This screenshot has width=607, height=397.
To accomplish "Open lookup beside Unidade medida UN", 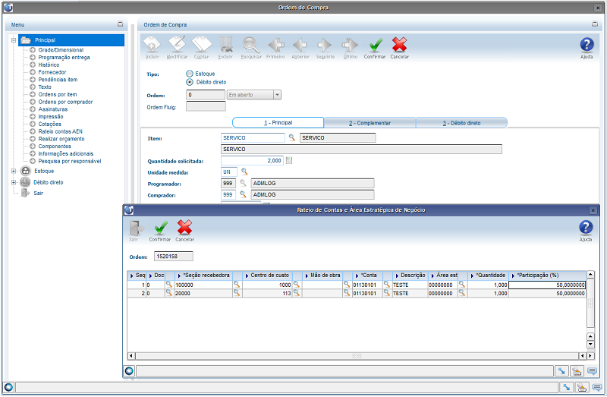I will coord(244,172).
